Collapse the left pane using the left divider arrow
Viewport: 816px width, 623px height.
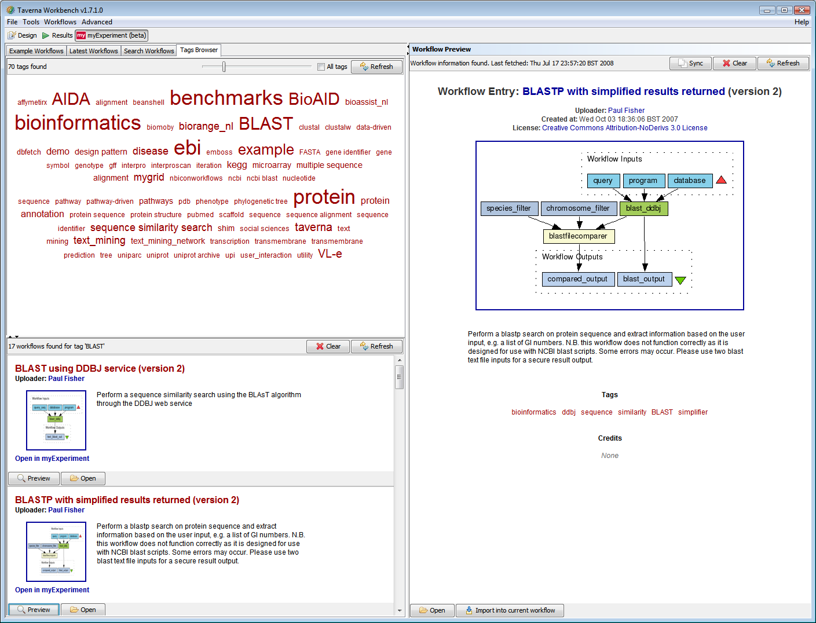407,47
